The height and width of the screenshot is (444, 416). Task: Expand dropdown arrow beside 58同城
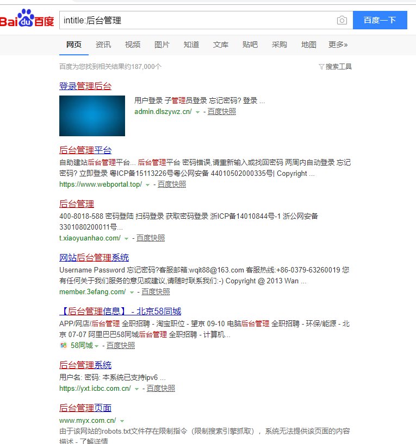(x=96, y=346)
